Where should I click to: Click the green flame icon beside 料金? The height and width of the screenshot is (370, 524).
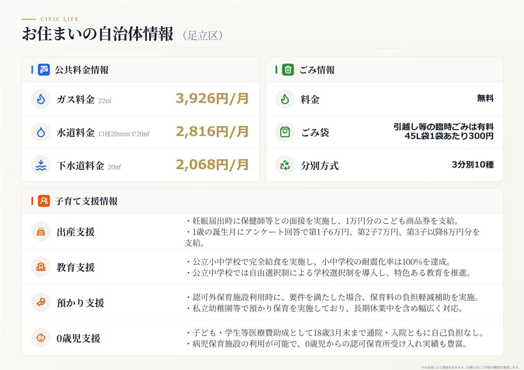pyautogui.click(x=285, y=99)
